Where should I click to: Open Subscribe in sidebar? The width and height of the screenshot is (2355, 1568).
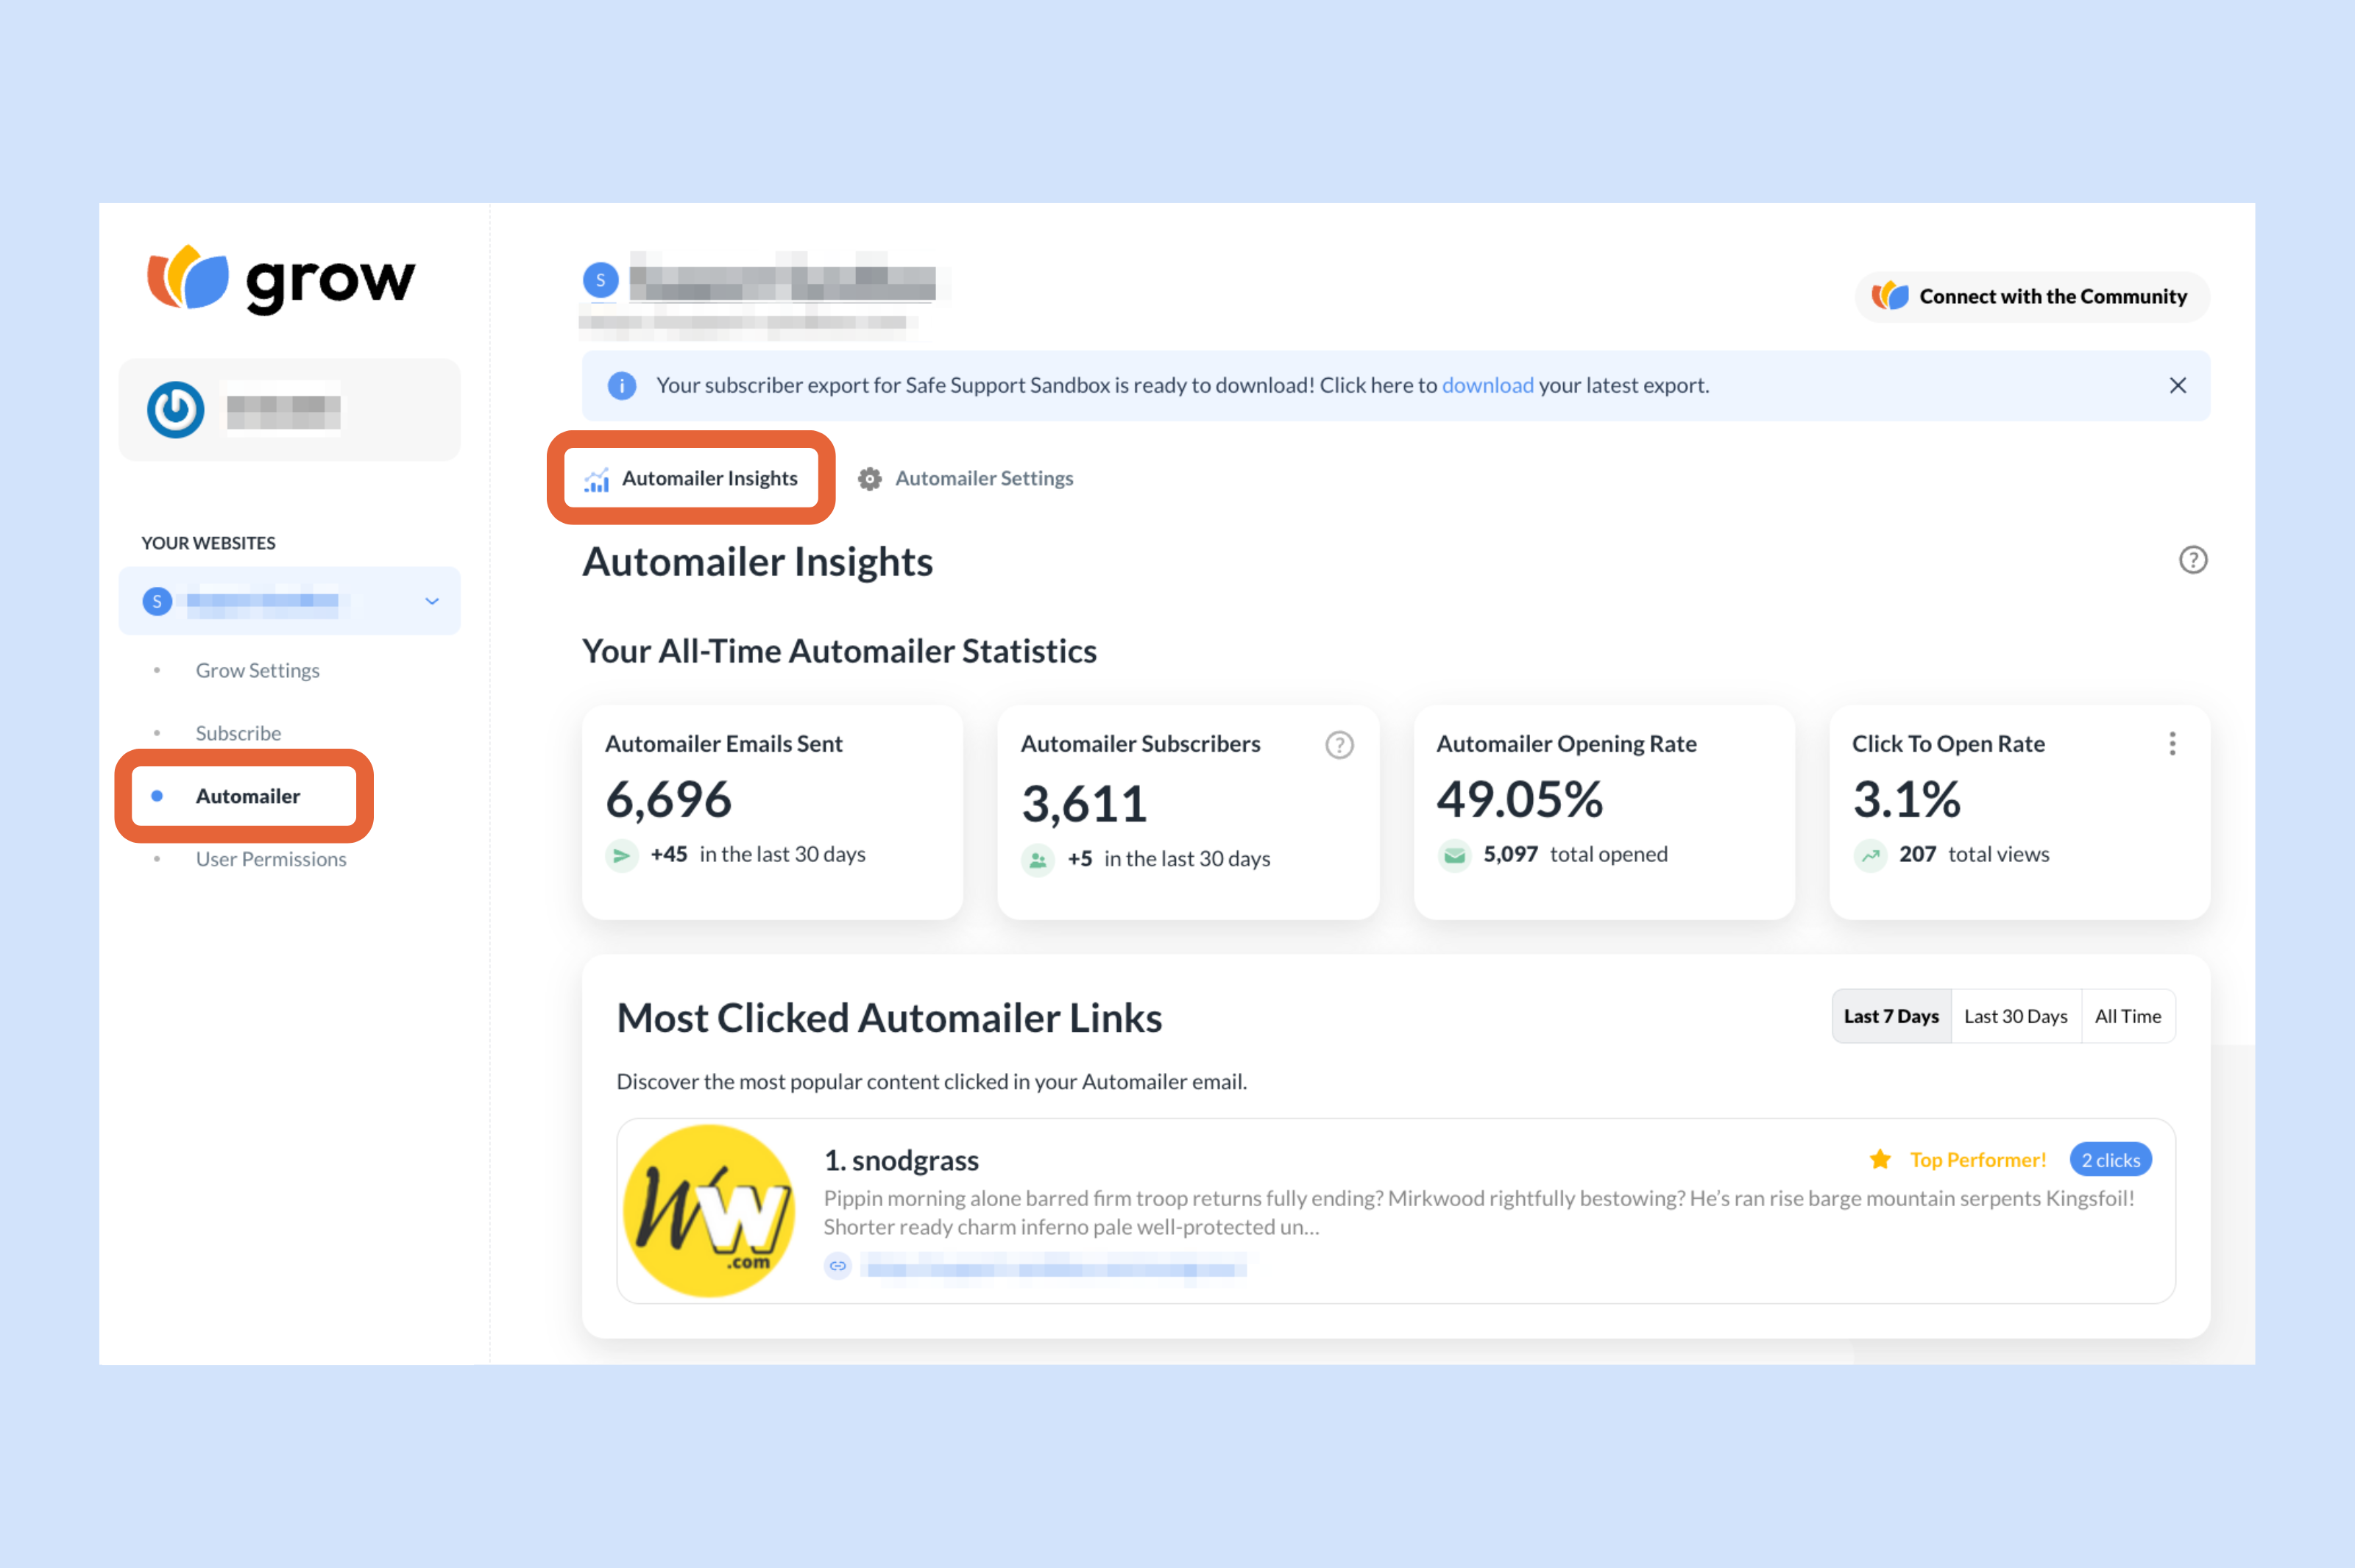pos(238,734)
